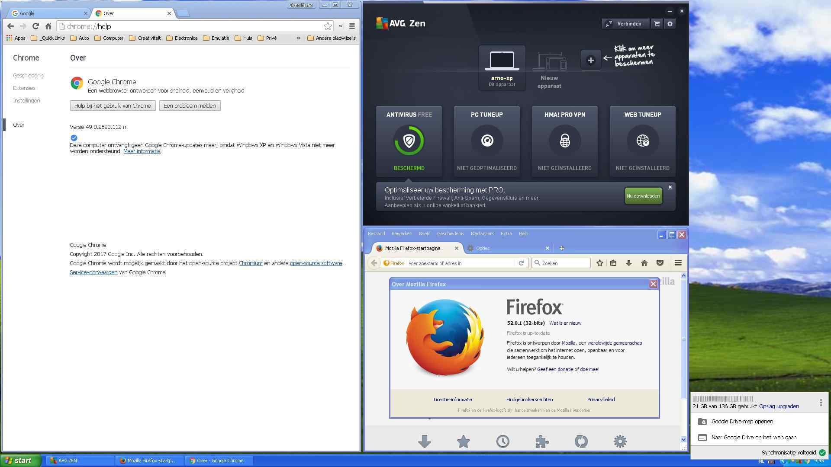Viewport: 831px width, 467px height.
Task: Click Een probleem melden button
Action: pyautogui.click(x=190, y=106)
